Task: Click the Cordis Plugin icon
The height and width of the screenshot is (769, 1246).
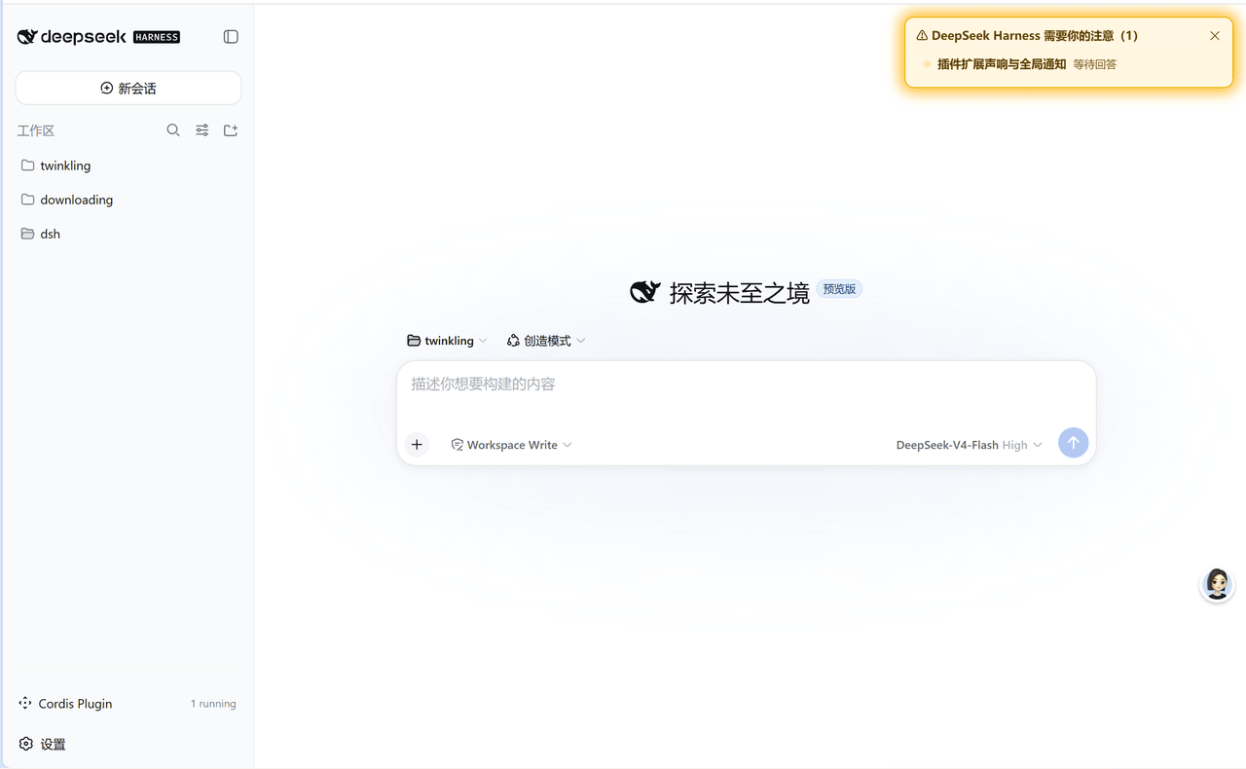Action: point(25,703)
